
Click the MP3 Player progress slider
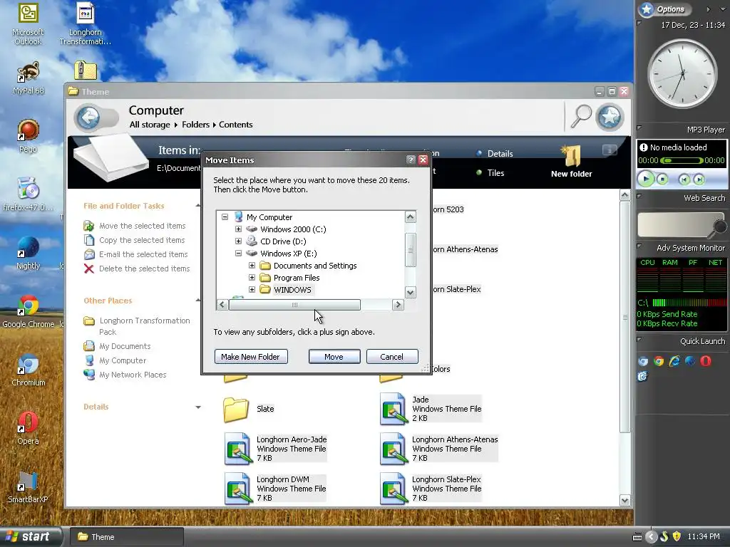point(681,160)
